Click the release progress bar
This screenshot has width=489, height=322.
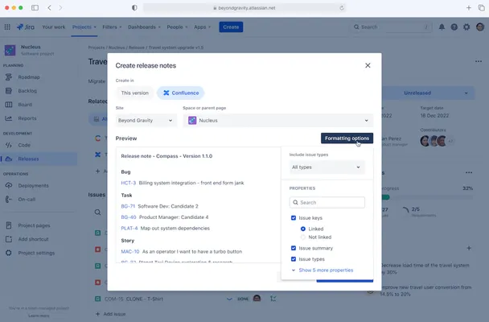pos(427,197)
